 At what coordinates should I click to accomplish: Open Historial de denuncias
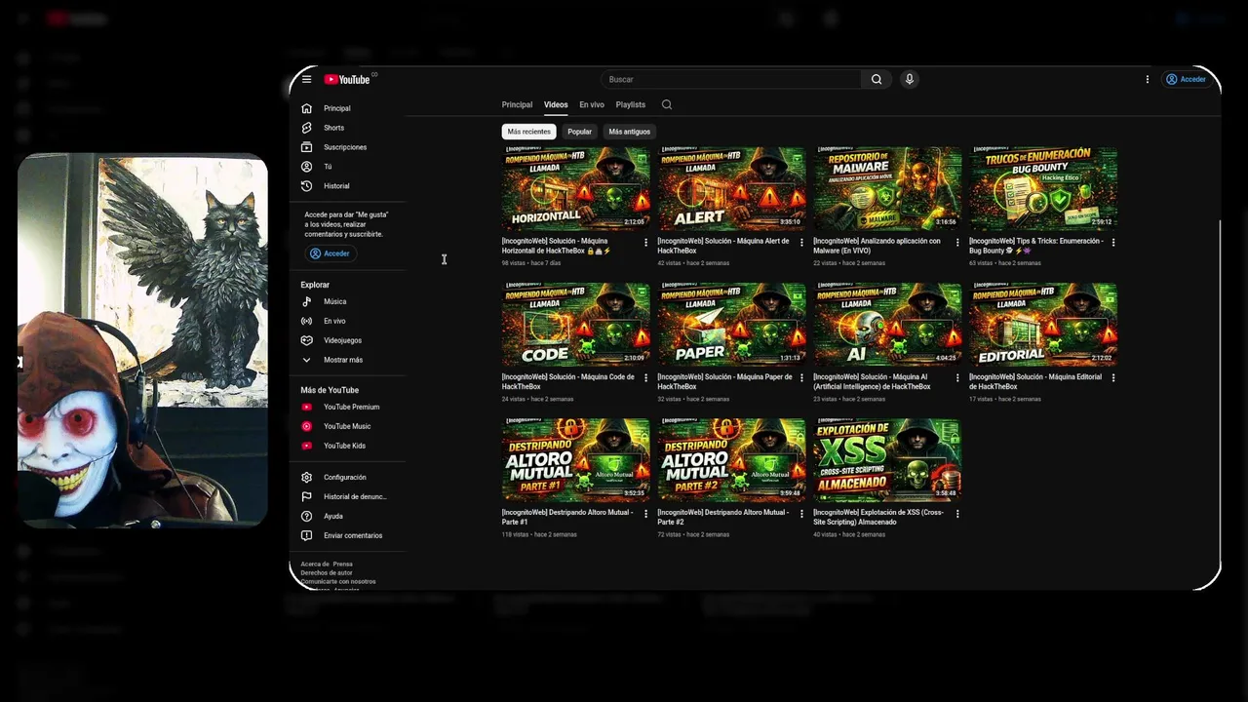coord(347,496)
